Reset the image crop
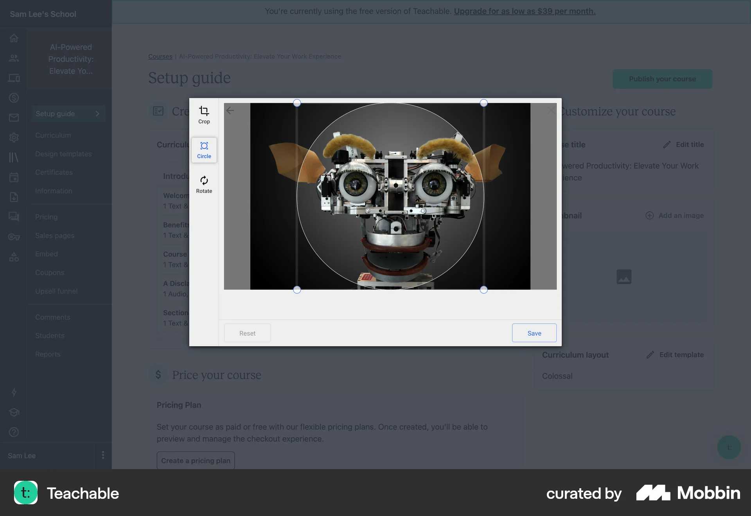The width and height of the screenshot is (751, 516). pyautogui.click(x=247, y=333)
